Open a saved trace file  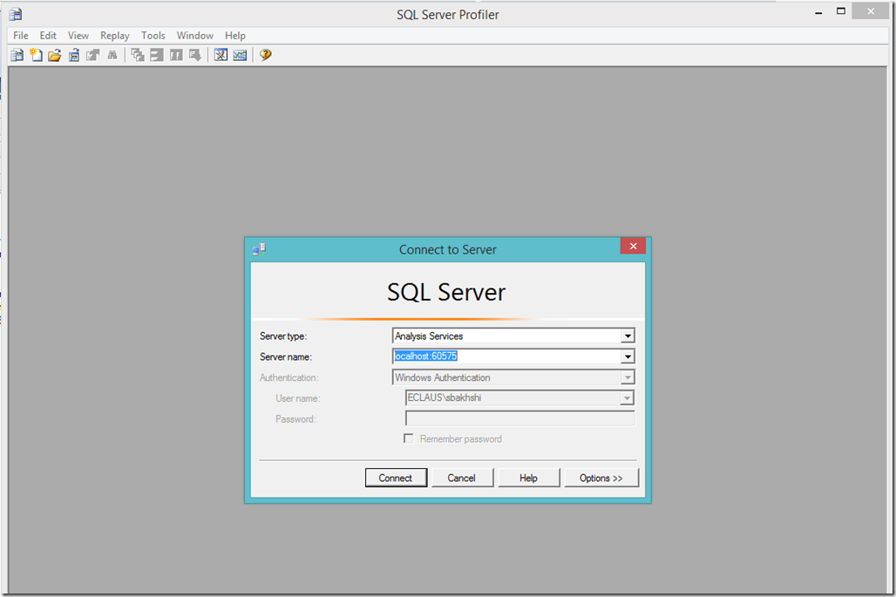[x=55, y=54]
